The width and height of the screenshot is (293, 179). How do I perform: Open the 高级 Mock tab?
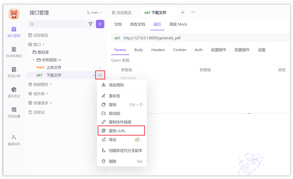[x=178, y=24]
